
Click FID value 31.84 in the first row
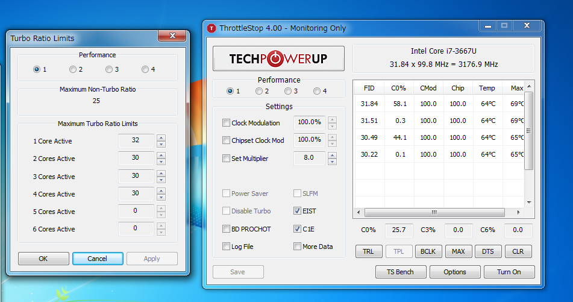click(x=369, y=104)
